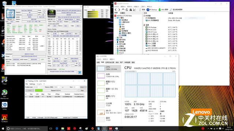Click AIDA64 taskbar icon labeled 64
234x131 pixels.
[110, 128]
